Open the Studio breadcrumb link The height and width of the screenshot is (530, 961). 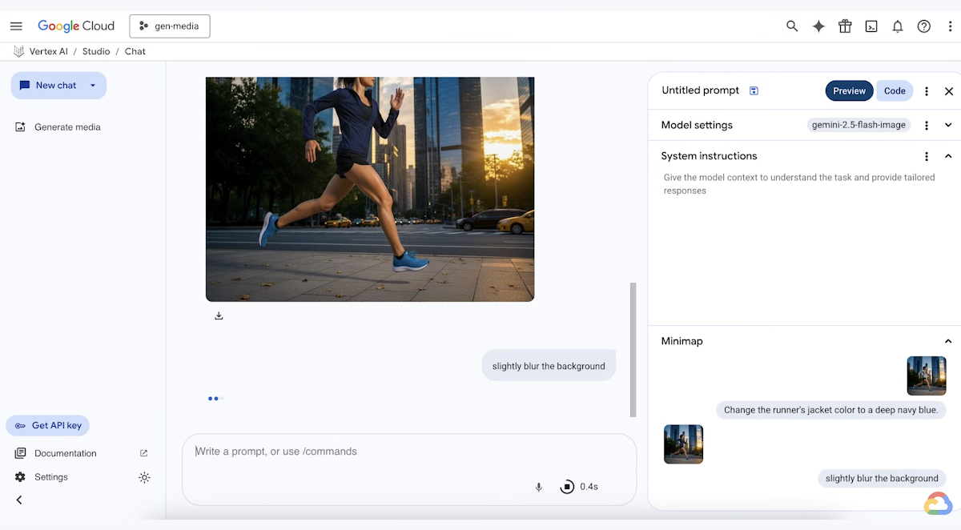[x=96, y=50]
